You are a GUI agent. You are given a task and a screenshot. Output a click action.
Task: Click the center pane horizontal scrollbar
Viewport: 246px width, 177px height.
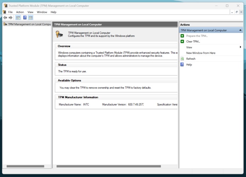click(108, 166)
